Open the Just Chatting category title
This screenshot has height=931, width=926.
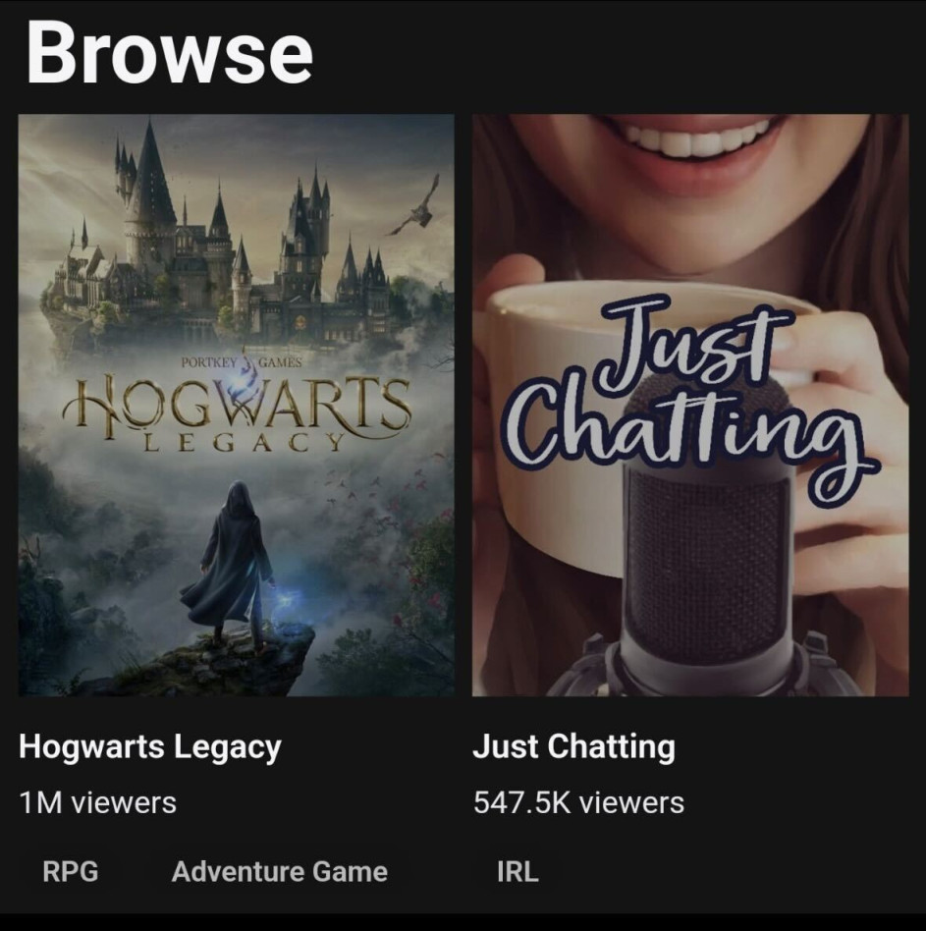pyautogui.click(x=574, y=746)
